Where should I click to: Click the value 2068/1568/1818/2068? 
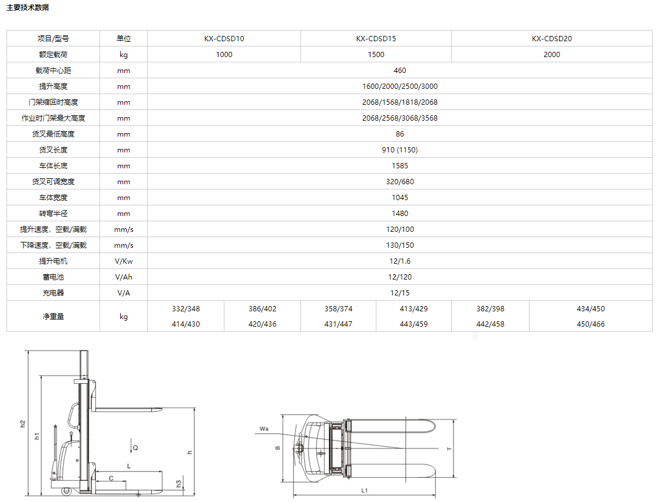[399, 102]
